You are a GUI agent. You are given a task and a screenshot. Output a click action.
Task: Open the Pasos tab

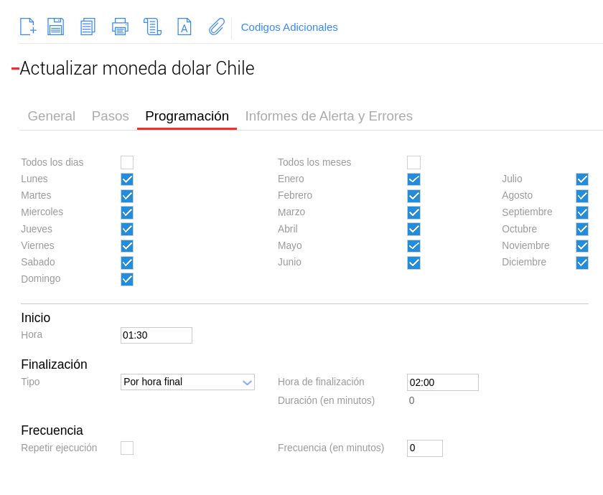pos(111,116)
